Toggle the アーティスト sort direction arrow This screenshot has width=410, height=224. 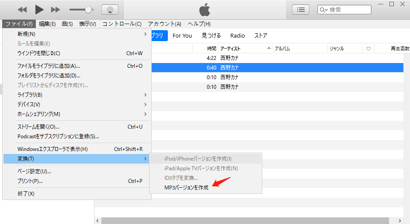pyautogui.click(x=269, y=49)
